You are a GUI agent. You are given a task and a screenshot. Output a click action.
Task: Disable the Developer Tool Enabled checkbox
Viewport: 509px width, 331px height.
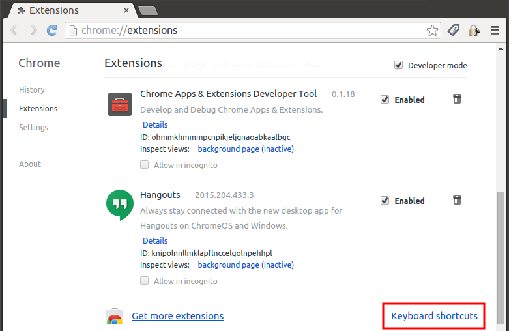(385, 100)
